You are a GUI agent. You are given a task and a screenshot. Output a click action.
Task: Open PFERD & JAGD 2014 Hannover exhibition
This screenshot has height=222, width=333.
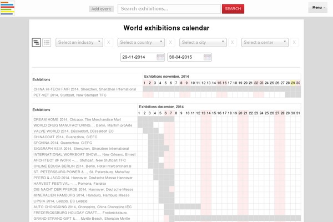[83, 178]
